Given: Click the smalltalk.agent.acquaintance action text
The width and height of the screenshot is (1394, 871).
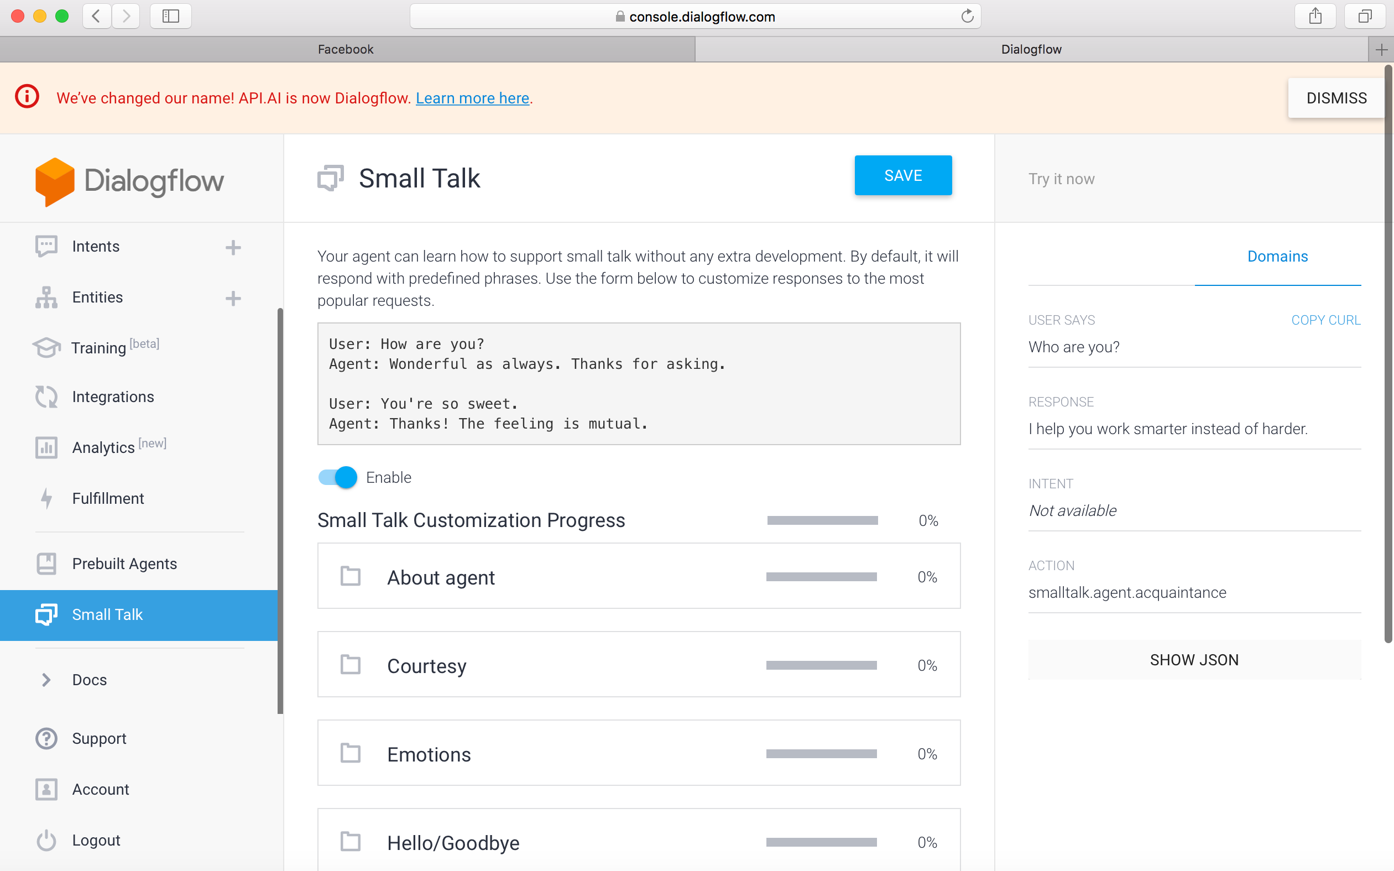Looking at the screenshot, I should [x=1127, y=592].
